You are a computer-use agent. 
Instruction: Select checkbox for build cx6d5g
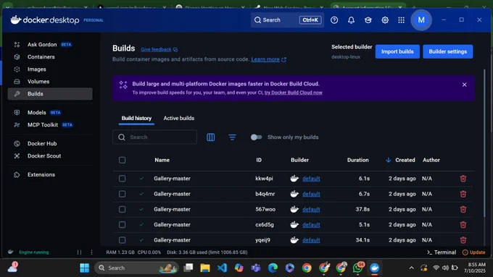[122, 225]
